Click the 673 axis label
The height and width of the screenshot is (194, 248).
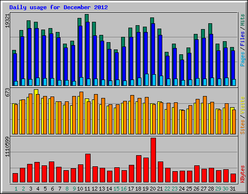click(7, 92)
